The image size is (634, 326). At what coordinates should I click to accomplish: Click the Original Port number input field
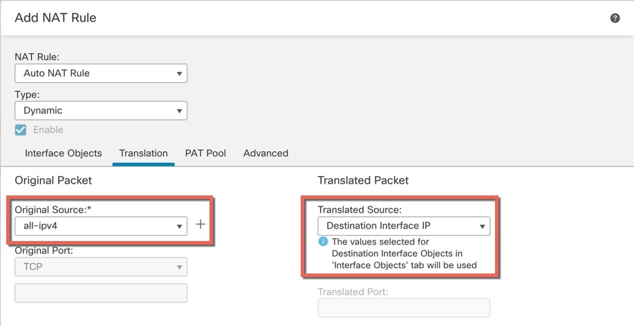(x=101, y=293)
